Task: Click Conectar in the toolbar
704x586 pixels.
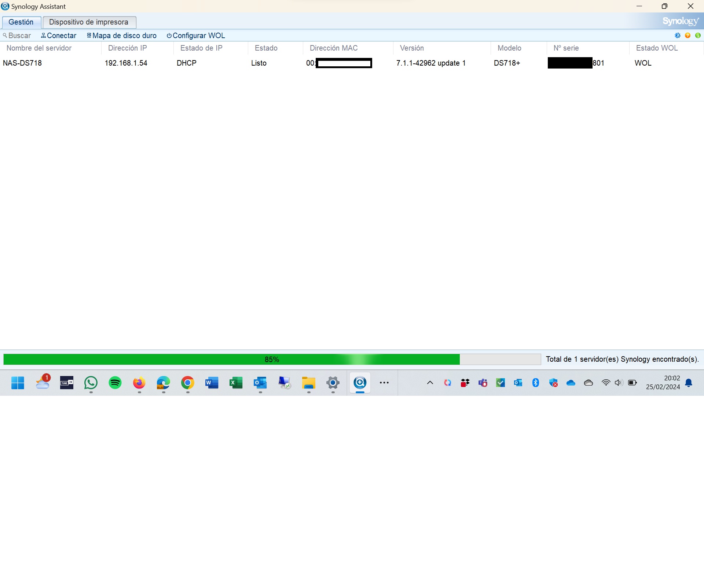Action: point(59,36)
